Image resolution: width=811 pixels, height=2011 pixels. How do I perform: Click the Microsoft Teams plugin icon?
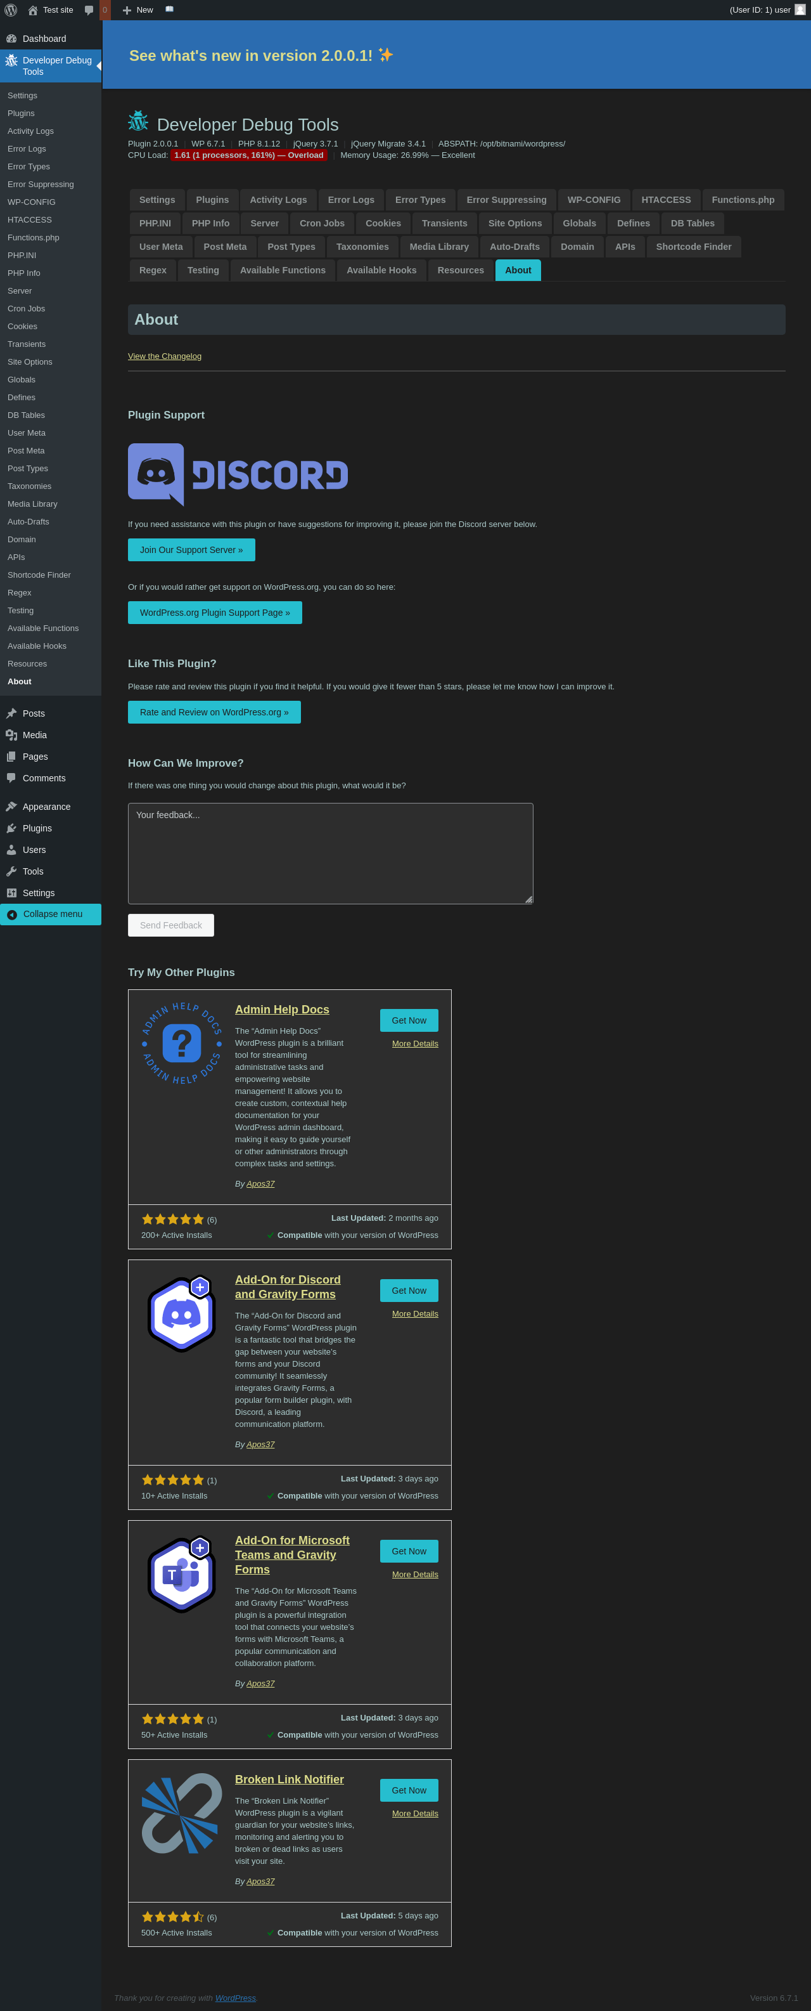[x=182, y=1575]
